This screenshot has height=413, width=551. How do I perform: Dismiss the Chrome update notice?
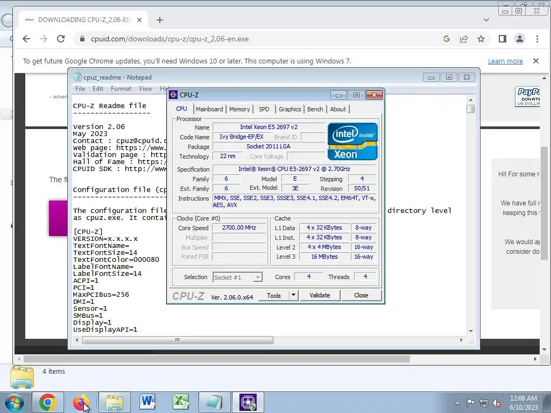pyautogui.click(x=536, y=61)
